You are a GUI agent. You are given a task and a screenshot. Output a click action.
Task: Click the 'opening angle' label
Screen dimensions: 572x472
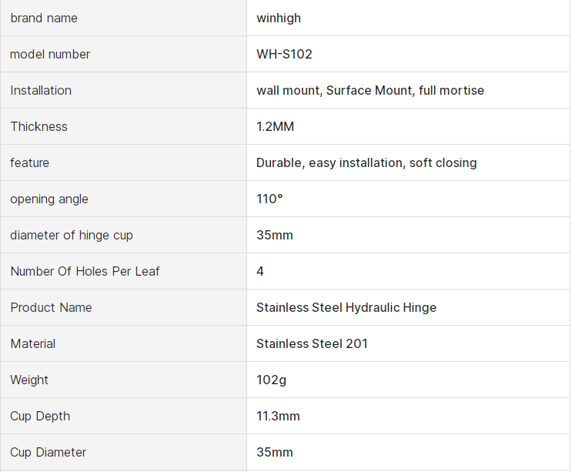click(49, 199)
